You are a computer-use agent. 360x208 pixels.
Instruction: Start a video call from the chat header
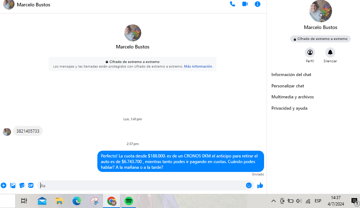click(x=245, y=4)
